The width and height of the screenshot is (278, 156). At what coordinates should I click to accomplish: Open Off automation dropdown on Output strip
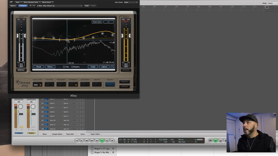coord(31,102)
